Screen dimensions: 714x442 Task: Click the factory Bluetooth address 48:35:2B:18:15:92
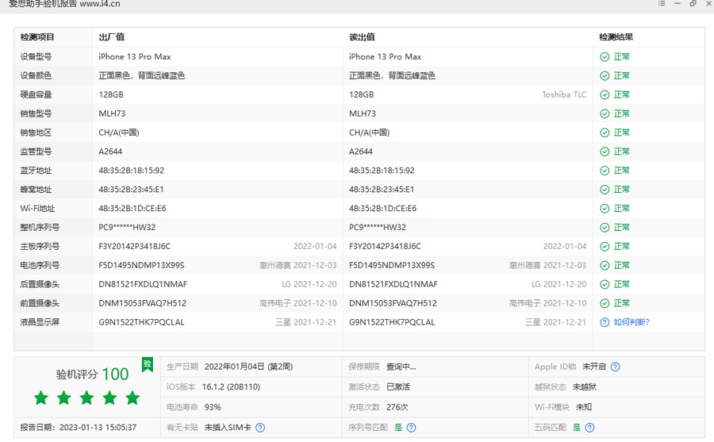coord(131,171)
